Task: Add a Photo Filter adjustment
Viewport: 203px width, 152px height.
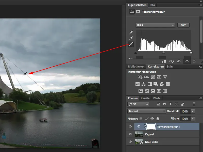Action: pos(156,84)
